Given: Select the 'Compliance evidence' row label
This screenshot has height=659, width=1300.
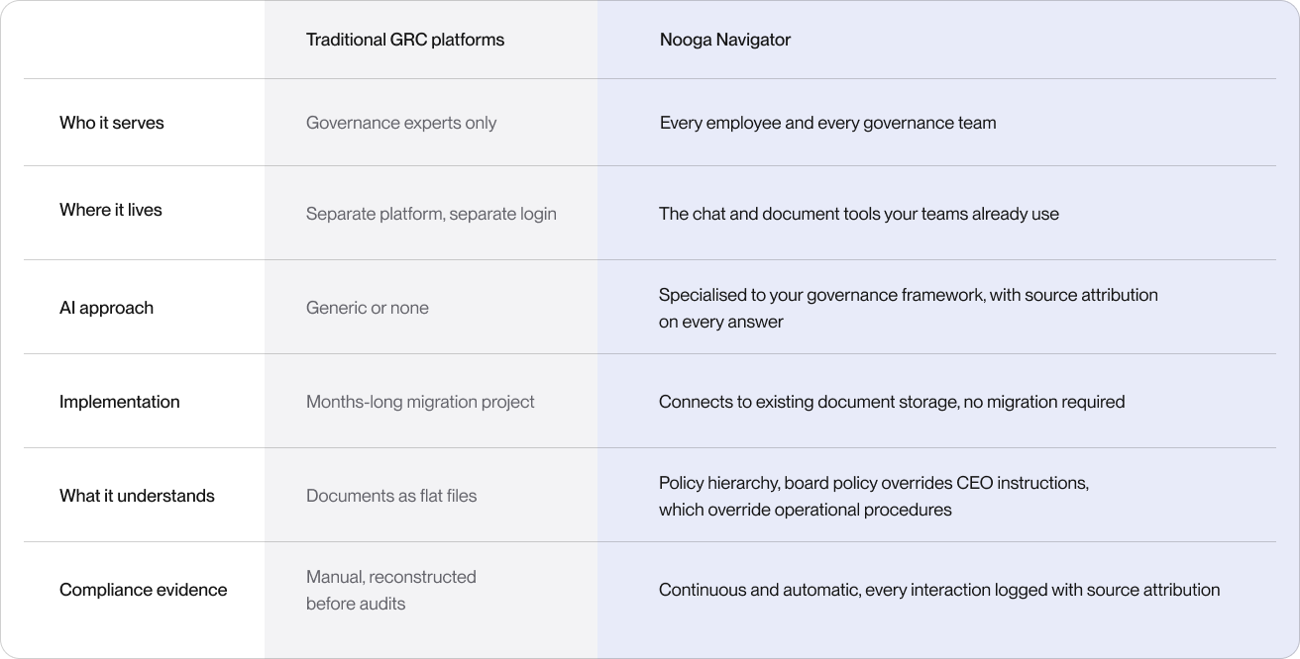Looking at the screenshot, I should click(144, 590).
